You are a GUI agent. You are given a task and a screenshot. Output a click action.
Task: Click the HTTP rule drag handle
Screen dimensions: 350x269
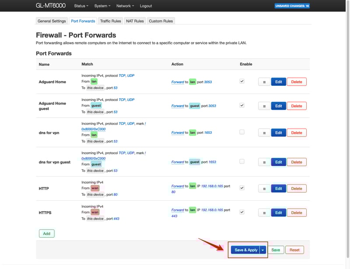click(x=264, y=189)
